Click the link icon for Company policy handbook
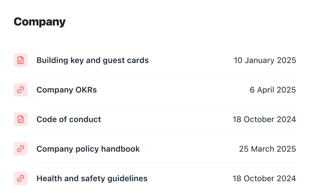310x193 pixels. pos(20,149)
